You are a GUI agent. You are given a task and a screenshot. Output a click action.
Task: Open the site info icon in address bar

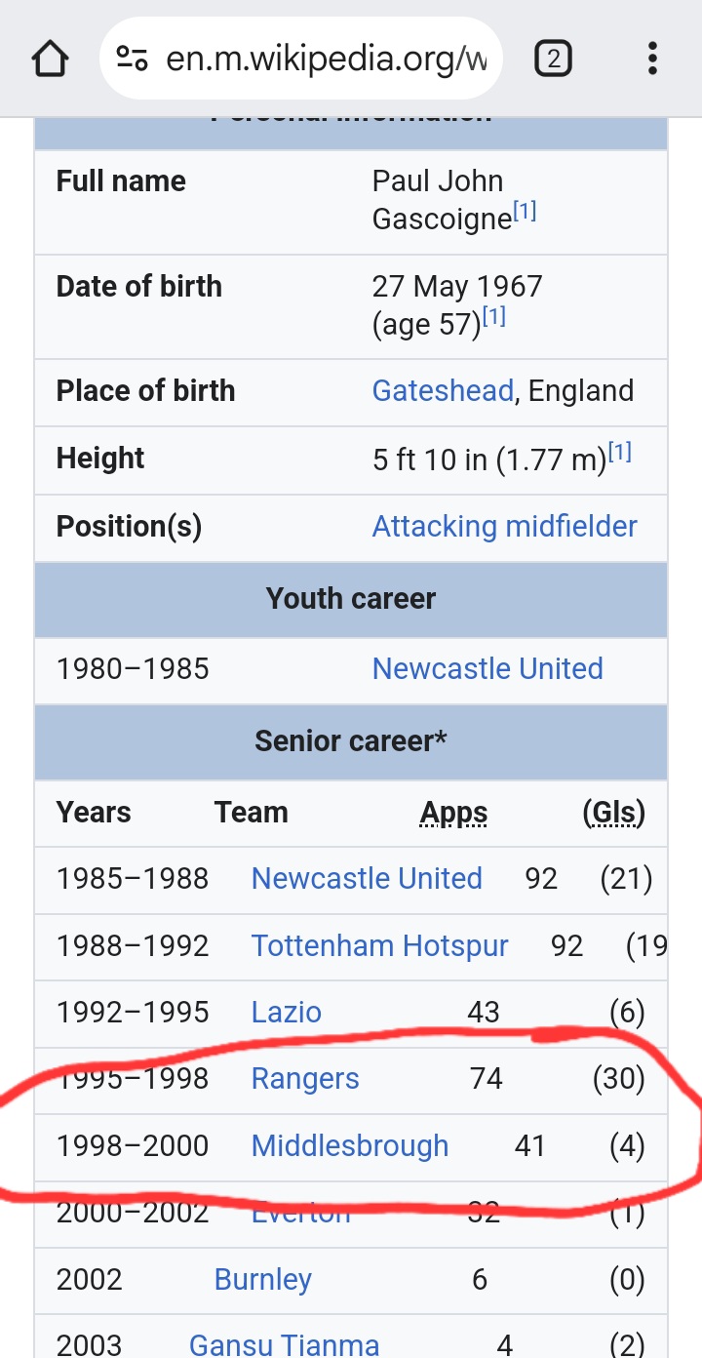tap(132, 60)
